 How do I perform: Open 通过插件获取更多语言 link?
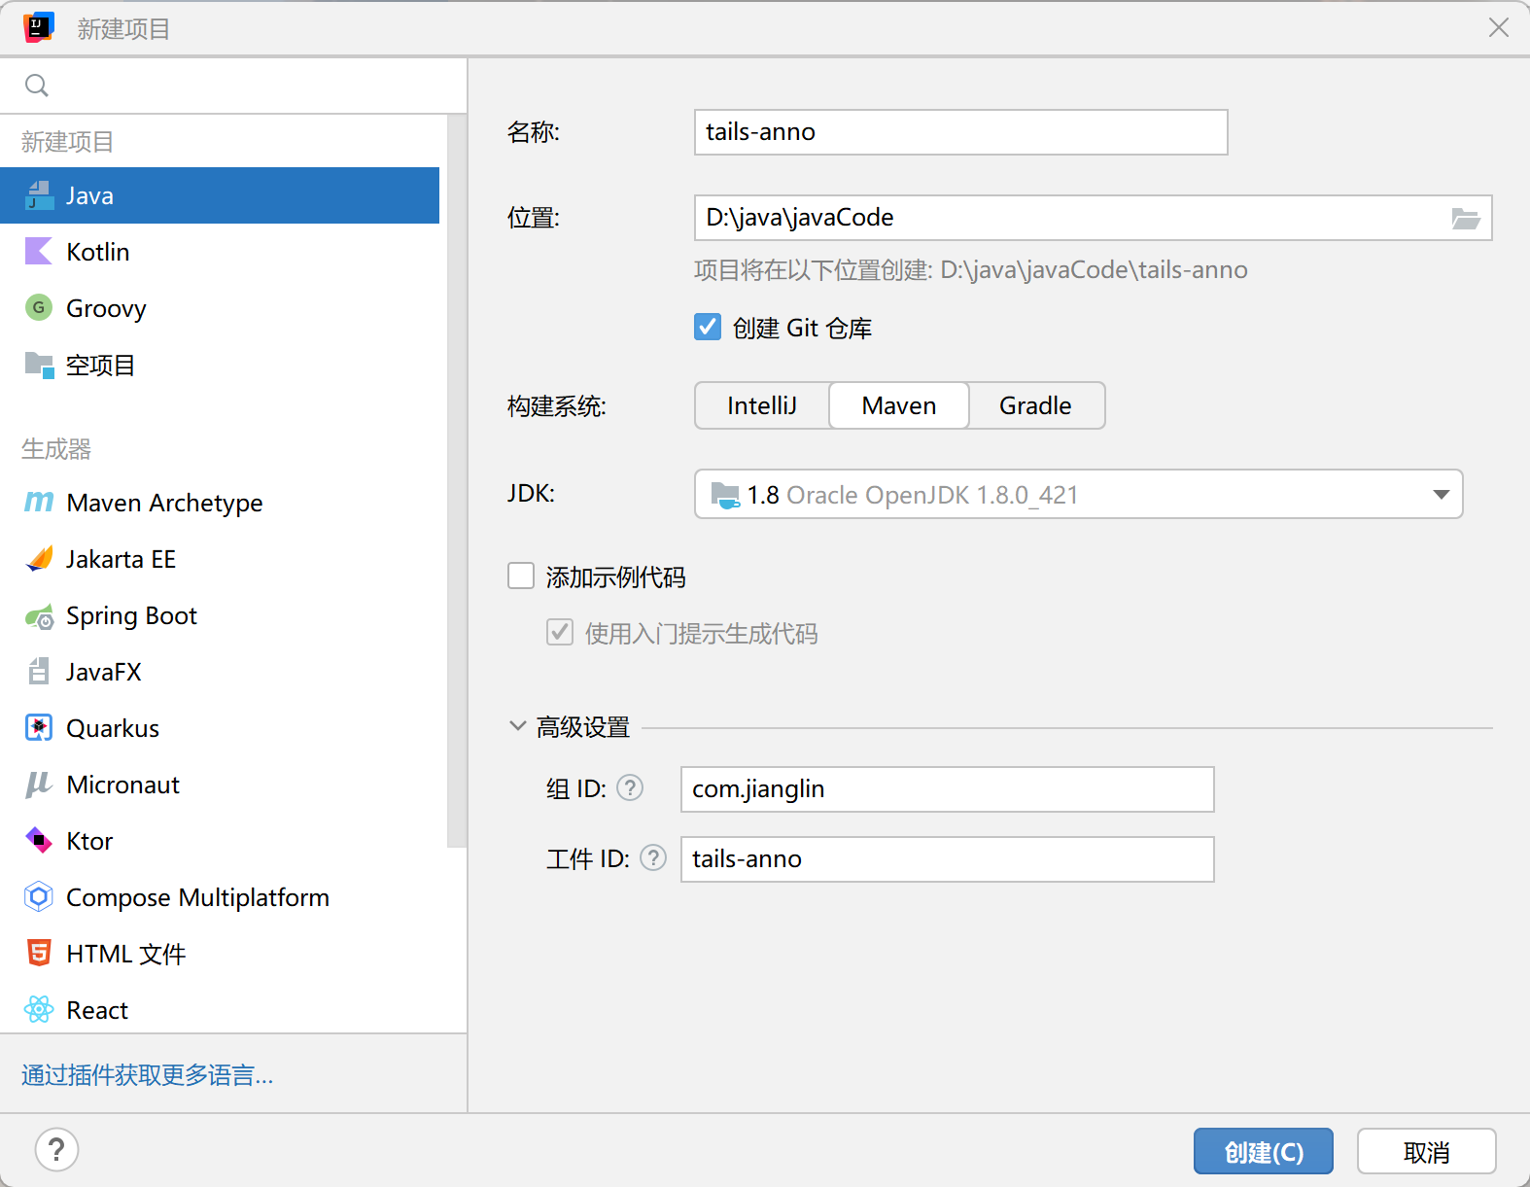pos(147,1074)
